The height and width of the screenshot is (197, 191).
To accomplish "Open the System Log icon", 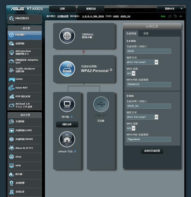I will point(11,192).
